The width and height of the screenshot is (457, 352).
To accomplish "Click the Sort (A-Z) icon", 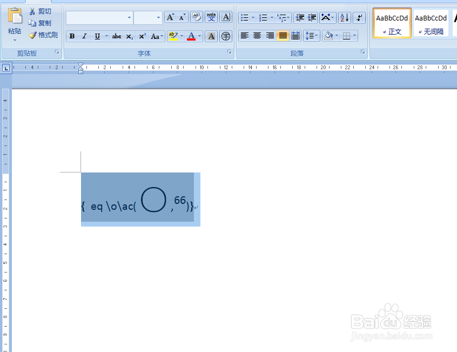I will click(x=345, y=18).
